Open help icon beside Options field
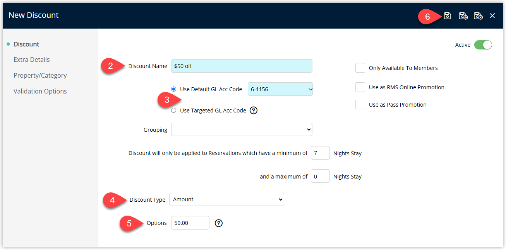This screenshot has width=506, height=250. coord(219,223)
